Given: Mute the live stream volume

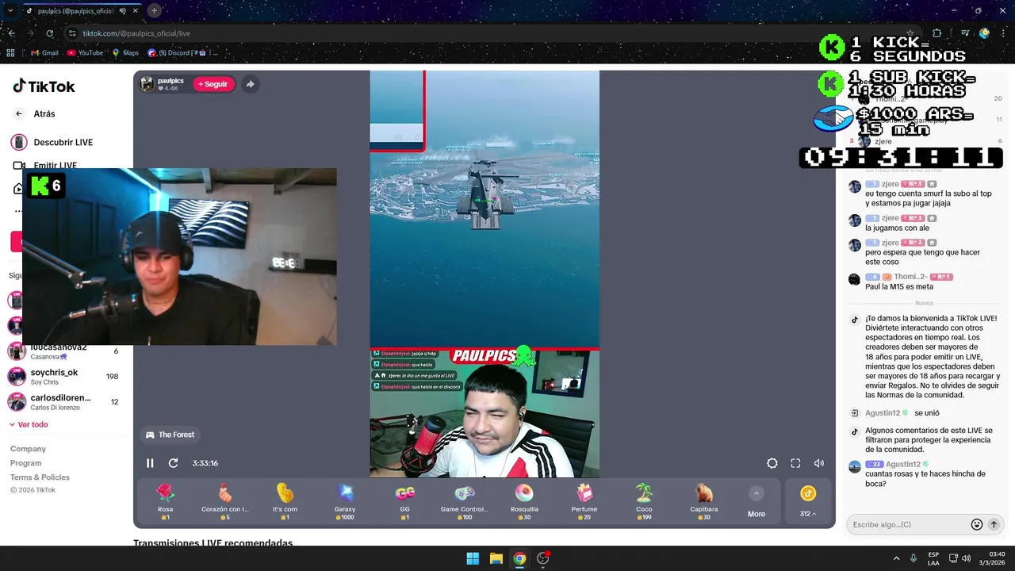Looking at the screenshot, I should click(x=818, y=463).
